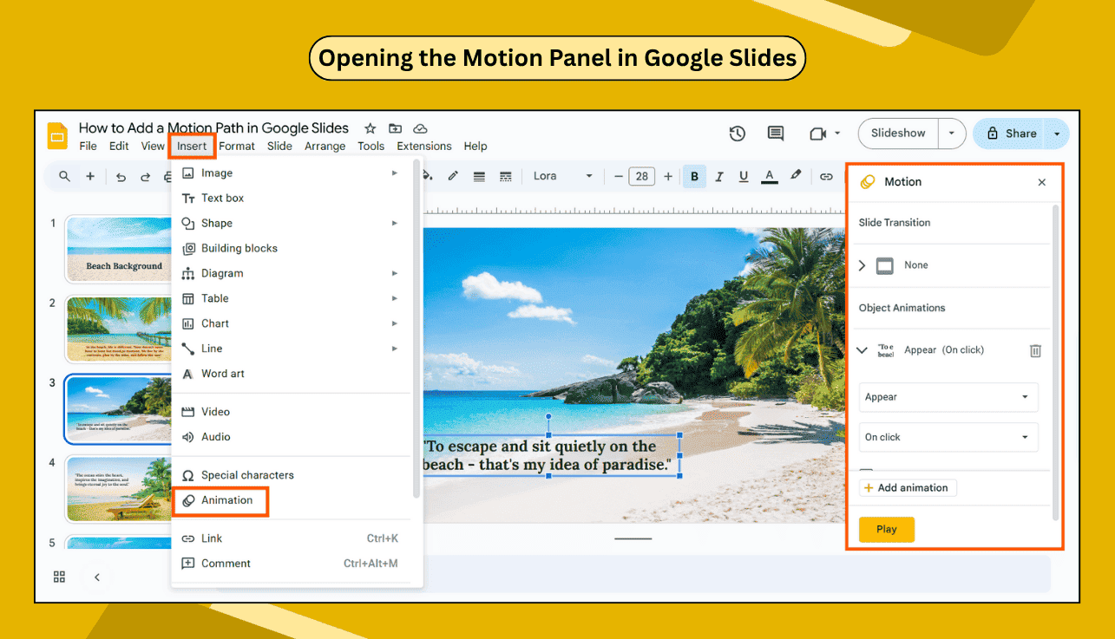The width and height of the screenshot is (1115, 639).
Task: Open the On click trigger dropdown
Action: [948, 437]
